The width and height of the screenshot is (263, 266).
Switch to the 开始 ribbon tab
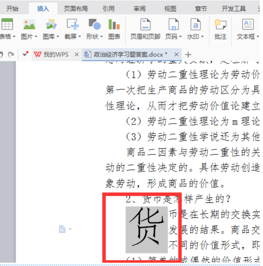pos(12,8)
